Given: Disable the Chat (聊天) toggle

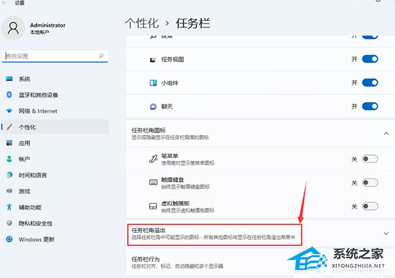Looking at the screenshot, I should [x=370, y=106].
